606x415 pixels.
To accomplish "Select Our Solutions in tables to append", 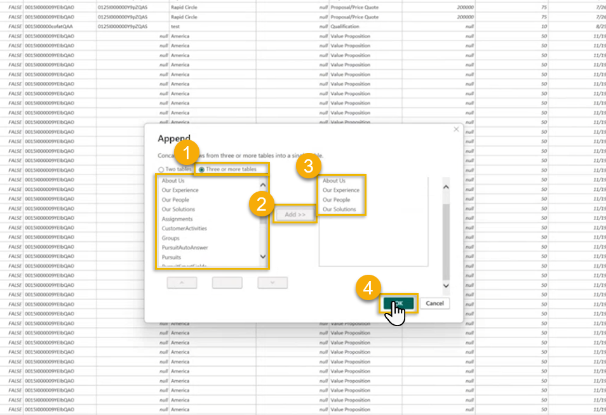I will click(x=339, y=209).
